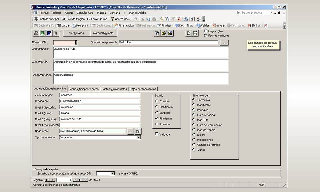320x192 pixels.
Task: Click the Observaciones text area
Action: (x=141, y=79)
